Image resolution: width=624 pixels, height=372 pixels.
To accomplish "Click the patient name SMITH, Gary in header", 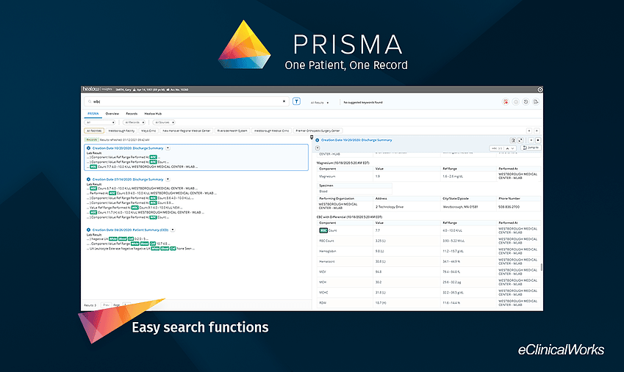I will click(x=123, y=90).
